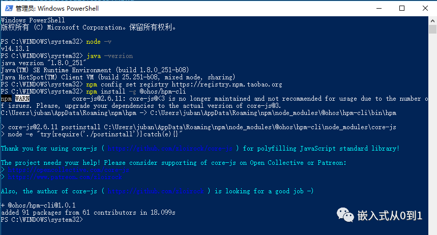Screen dimensions: 437x235
Task: Click the scrollbar up arrow
Action: [432, 21]
